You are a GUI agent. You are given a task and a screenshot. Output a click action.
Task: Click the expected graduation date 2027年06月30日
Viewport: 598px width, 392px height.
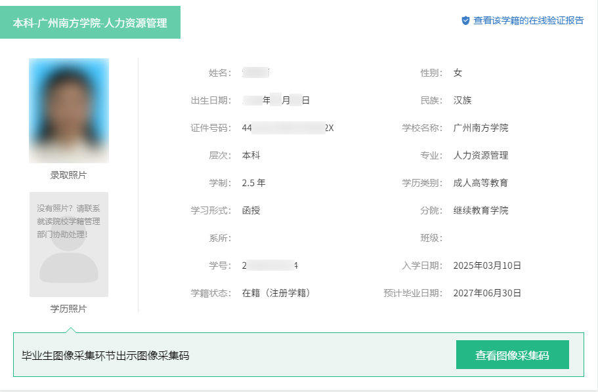(487, 293)
